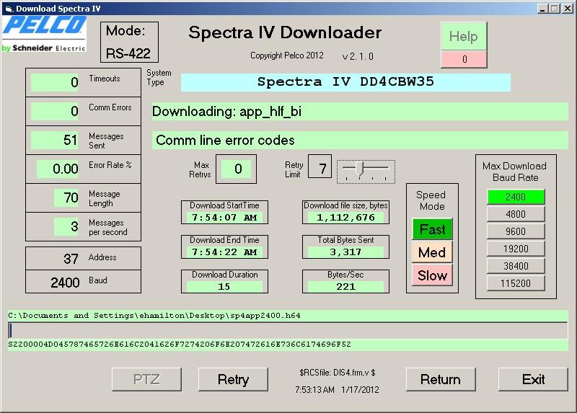Screen dimensions: 577x413
Task: Close the Download Spectra IV window
Action: pyautogui.click(x=568, y=9)
